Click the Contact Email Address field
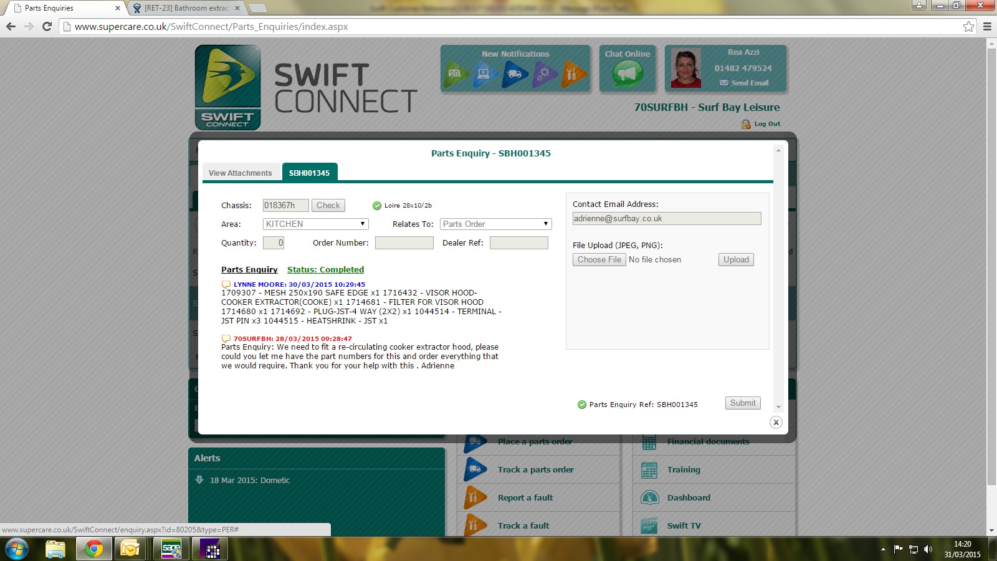997x561 pixels. tap(667, 218)
